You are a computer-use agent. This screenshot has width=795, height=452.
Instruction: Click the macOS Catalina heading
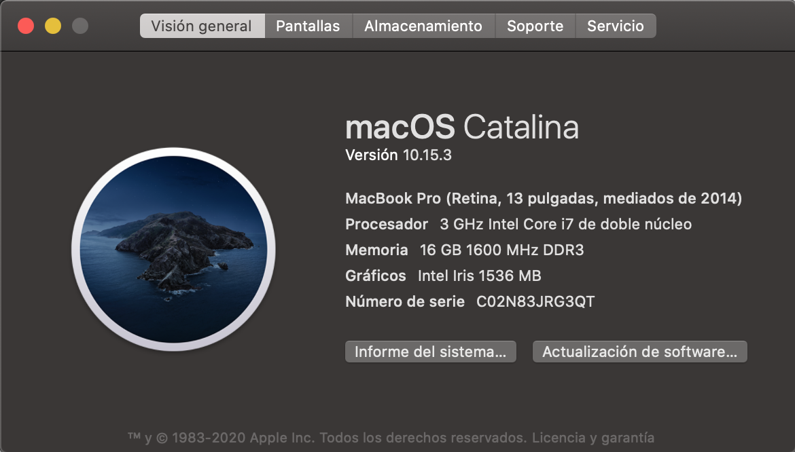pos(462,126)
